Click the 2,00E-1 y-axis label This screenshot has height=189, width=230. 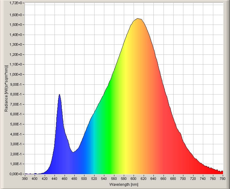[x=16, y=154]
